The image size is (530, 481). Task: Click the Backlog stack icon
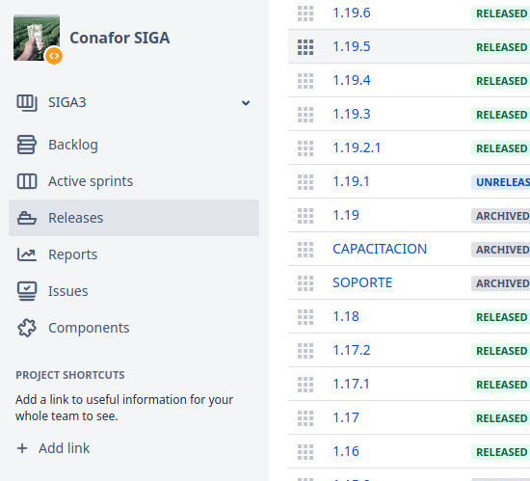[26, 145]
